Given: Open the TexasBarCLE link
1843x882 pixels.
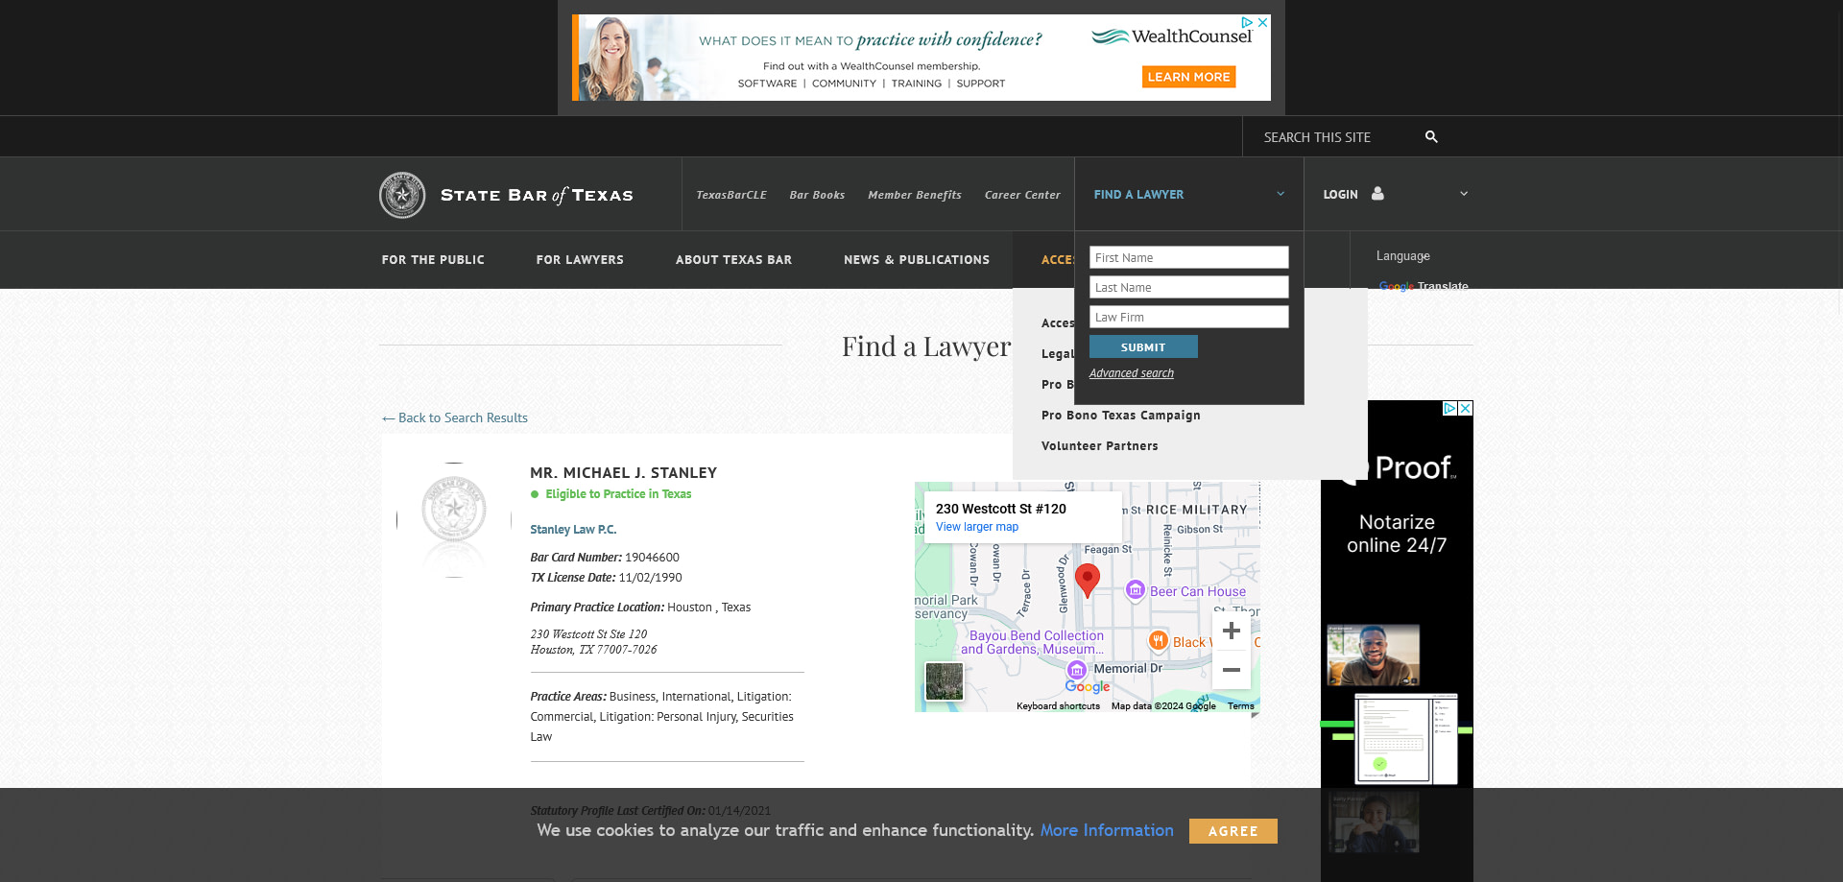Looking at the screenshot, I should (x=731, y=195).
